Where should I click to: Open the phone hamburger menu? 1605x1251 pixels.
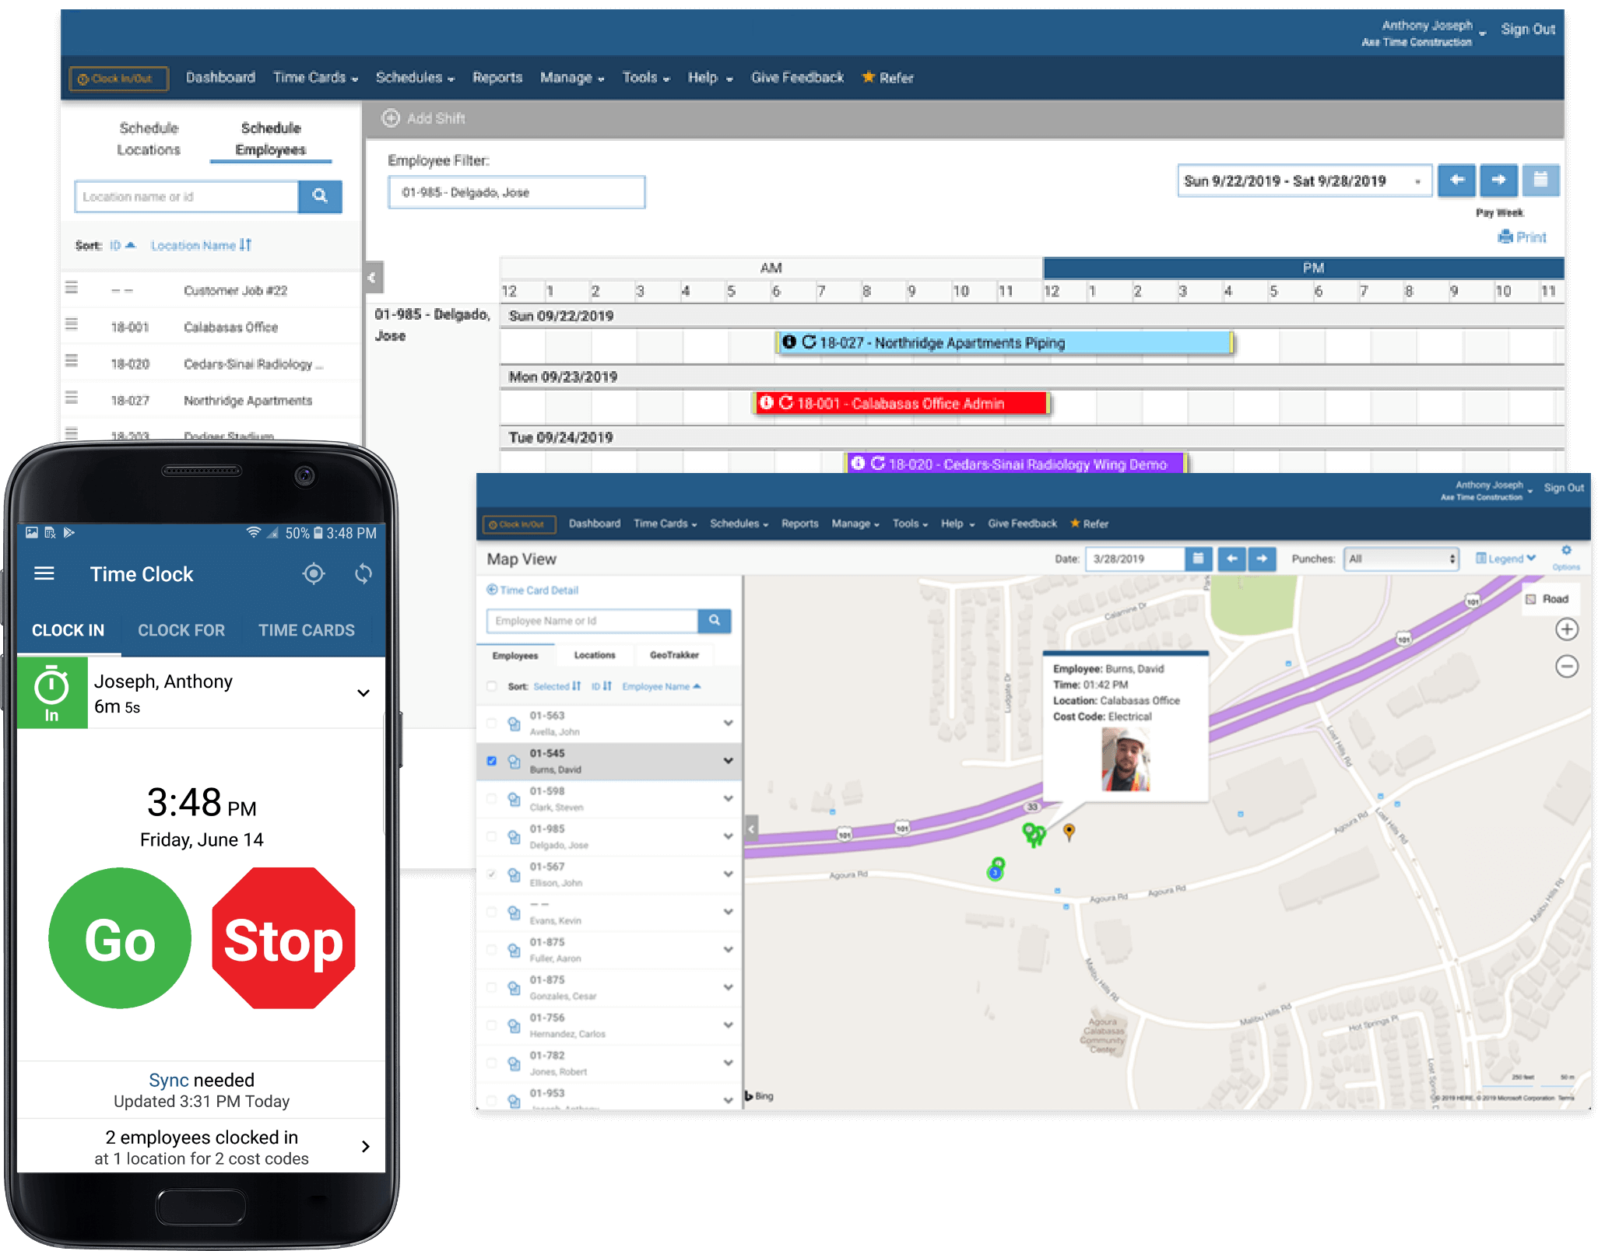[44, 574]
